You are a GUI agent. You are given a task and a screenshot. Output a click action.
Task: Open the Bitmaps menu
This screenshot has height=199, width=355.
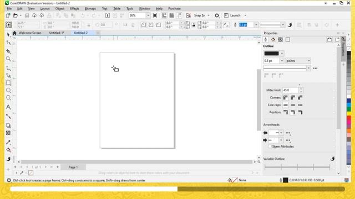90,9
